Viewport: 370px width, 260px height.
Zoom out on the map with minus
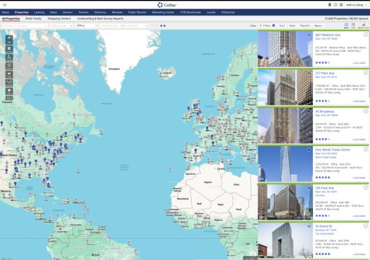click(x=9, y=42)
